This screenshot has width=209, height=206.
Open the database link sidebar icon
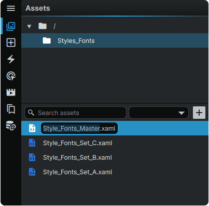(11, 126)
